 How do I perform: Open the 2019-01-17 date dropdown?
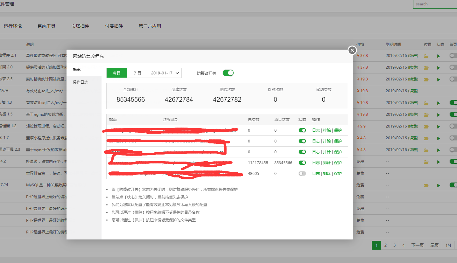click(165, 73)
